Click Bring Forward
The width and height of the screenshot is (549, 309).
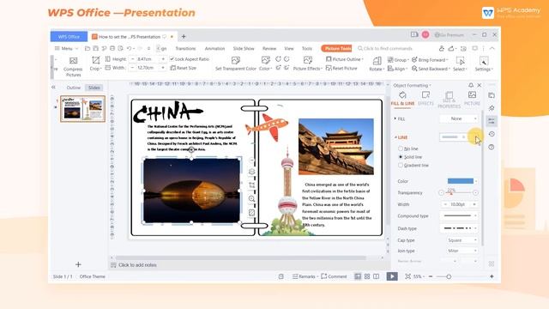429,60
